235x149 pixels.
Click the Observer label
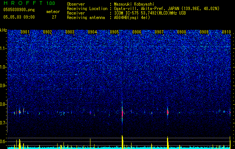coord(76,4)
